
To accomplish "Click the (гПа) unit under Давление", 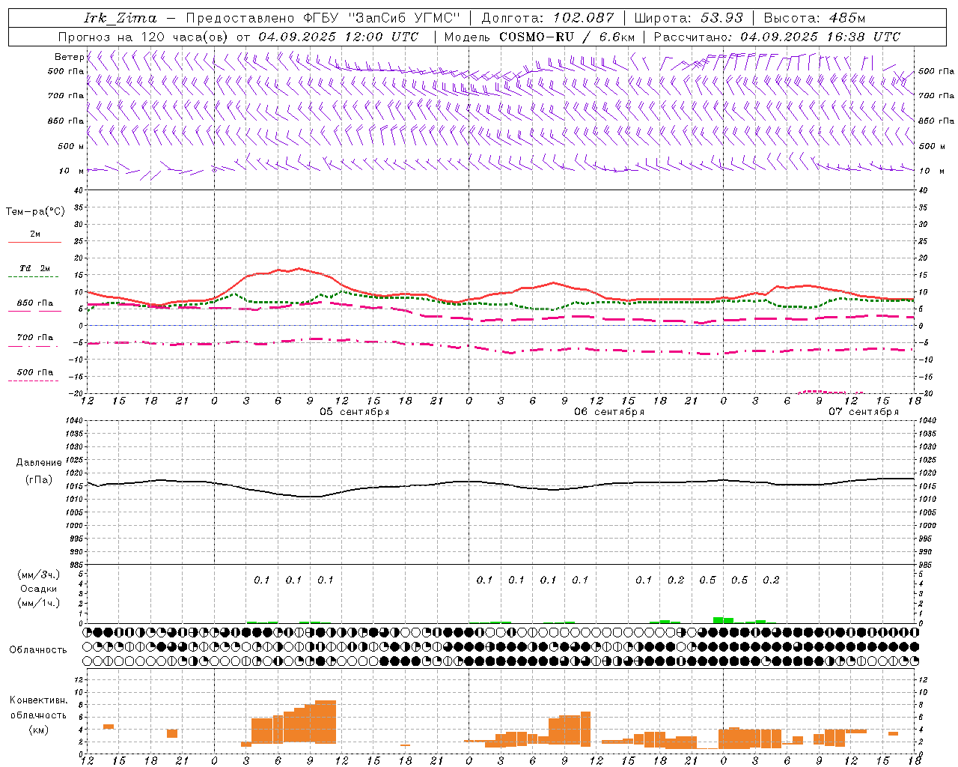I will click(x=39, y=480).
